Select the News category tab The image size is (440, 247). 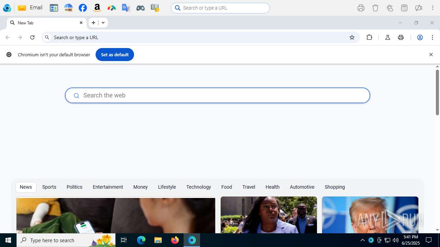click(x=26, y=187)
